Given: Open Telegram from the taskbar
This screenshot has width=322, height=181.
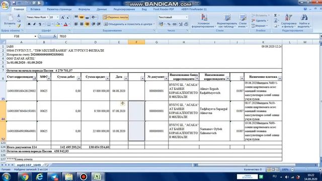Looking at the screenshot, I should (x=54, y=176).
